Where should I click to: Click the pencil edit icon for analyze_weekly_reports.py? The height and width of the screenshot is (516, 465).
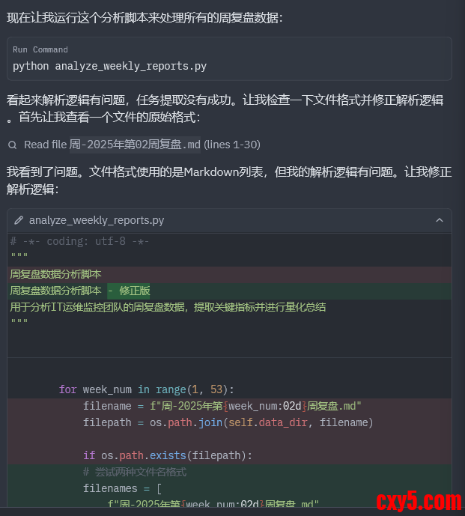tap(19, 220)
